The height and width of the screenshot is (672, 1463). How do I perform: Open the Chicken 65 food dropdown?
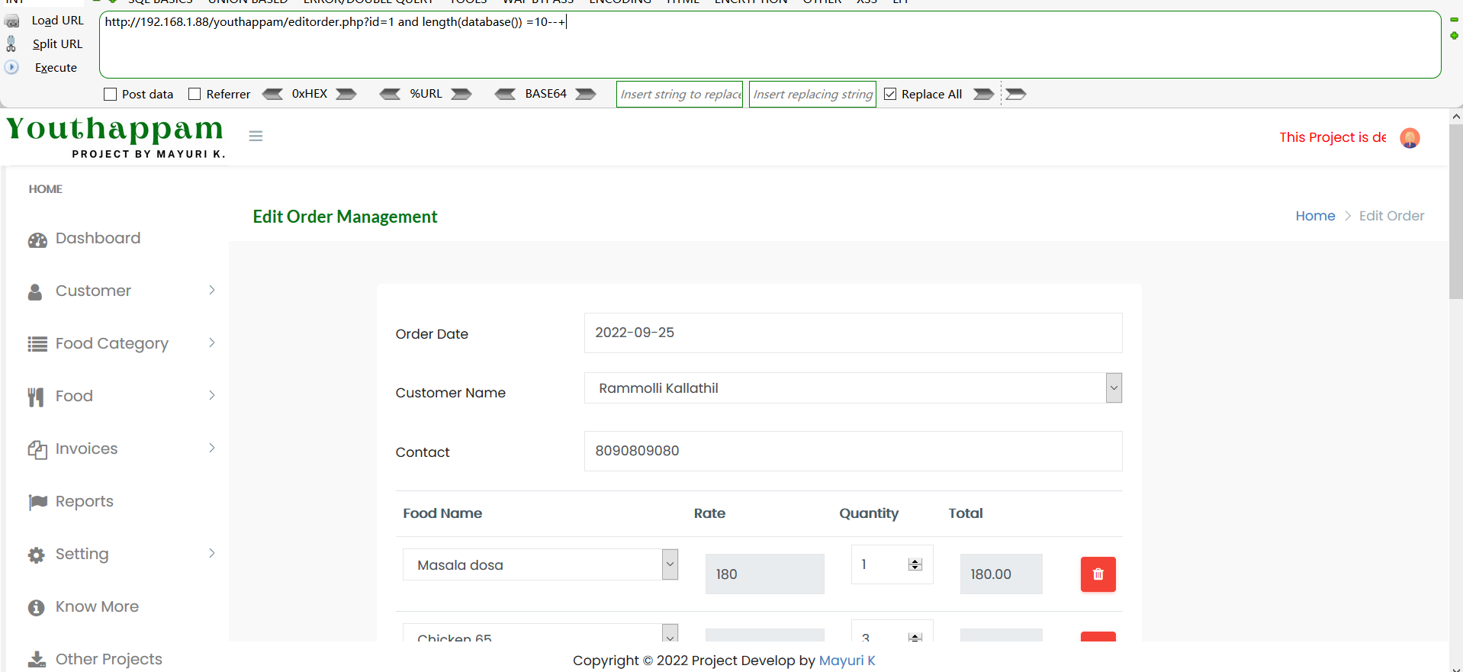point(540,633)
